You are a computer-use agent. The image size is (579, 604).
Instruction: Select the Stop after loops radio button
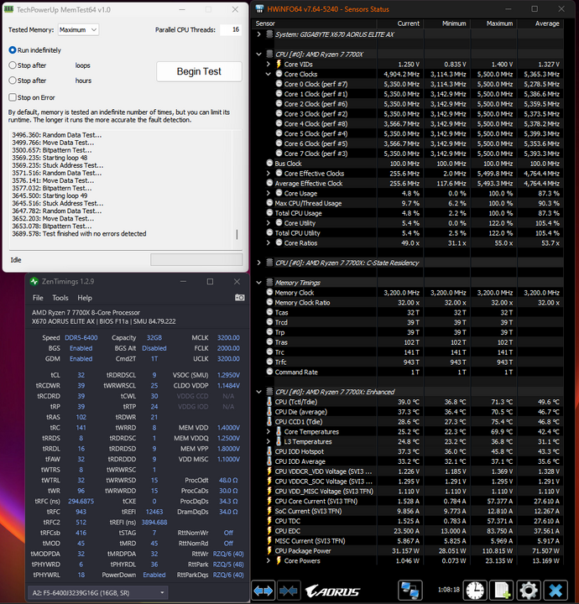tap(13, 65)
